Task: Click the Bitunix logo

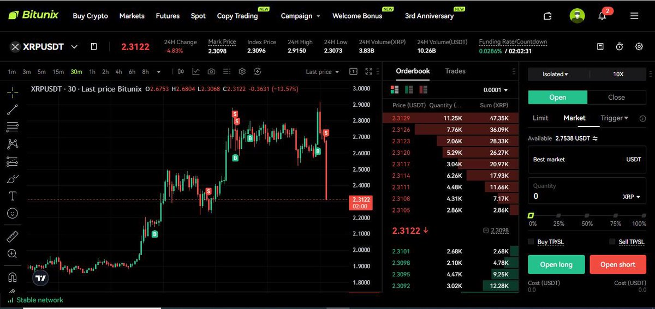Action: coord(33,15)
